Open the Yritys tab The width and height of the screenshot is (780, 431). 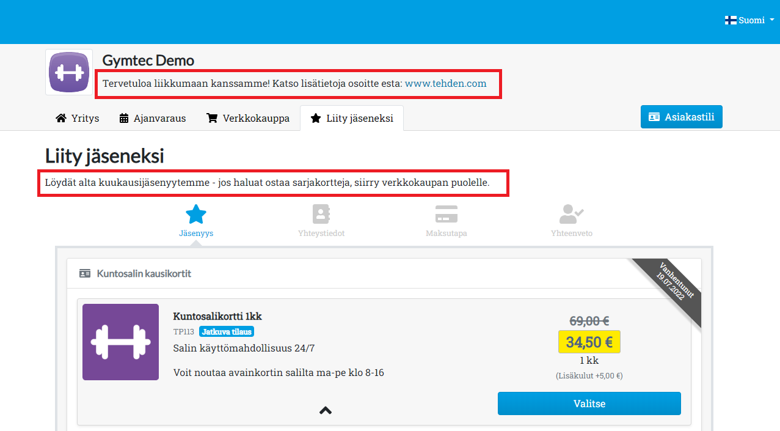point(78,118)
